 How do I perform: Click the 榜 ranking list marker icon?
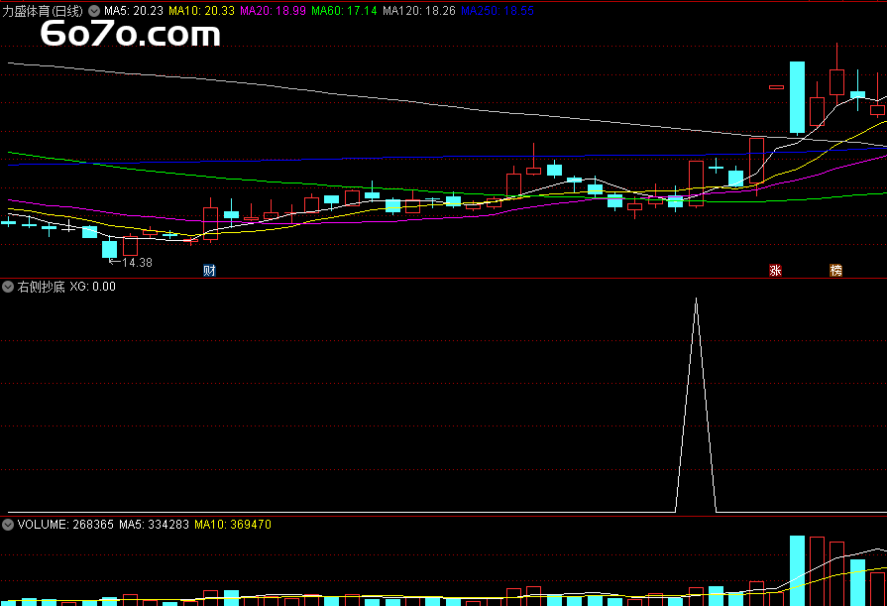click(835, 270)
